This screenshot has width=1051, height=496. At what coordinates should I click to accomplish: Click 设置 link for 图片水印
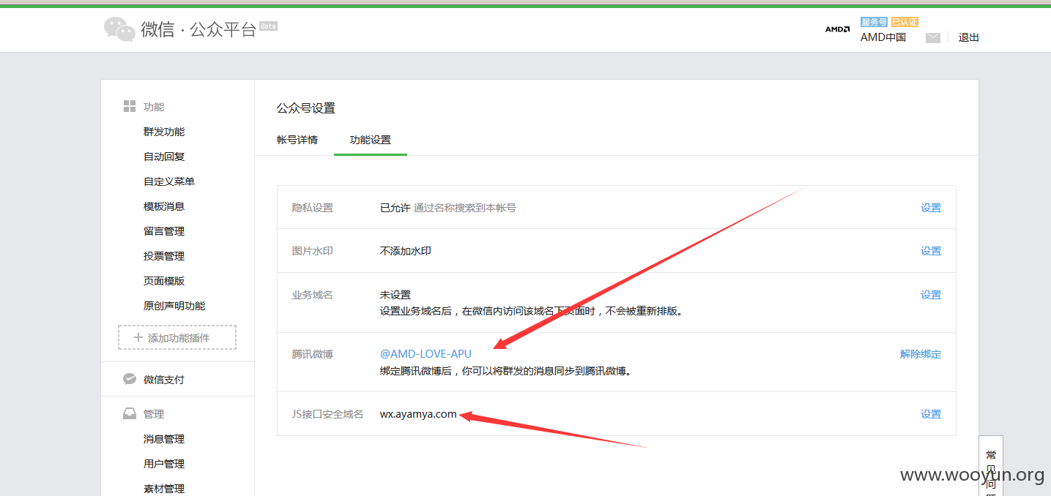point(931,251)
